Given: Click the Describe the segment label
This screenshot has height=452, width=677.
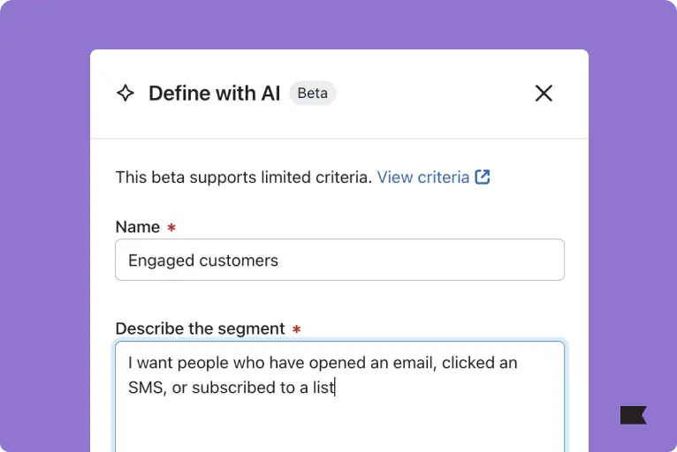Looking at the screenshot, I should (200, 328).
